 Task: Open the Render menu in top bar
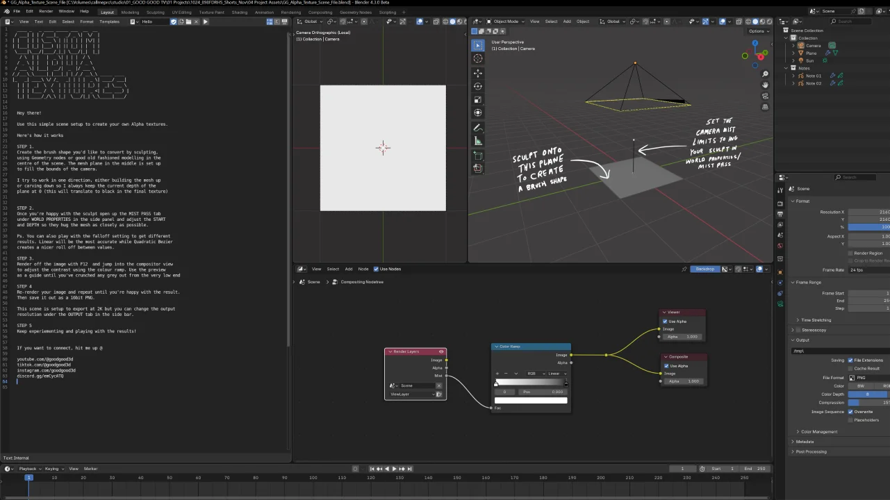coord(46,12)
